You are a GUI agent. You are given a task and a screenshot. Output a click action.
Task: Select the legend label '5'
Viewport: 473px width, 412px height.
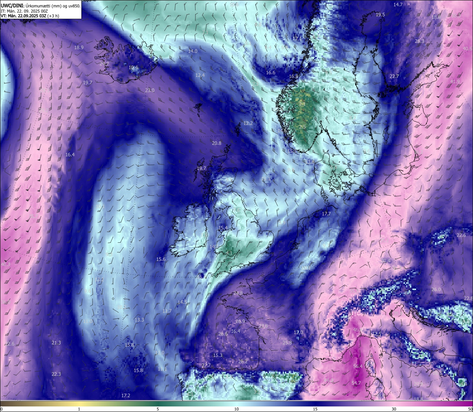pos(158,409)
